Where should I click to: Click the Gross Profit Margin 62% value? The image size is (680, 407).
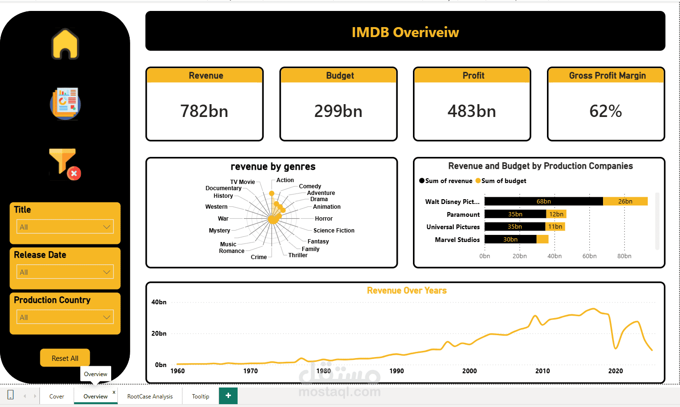606,111
